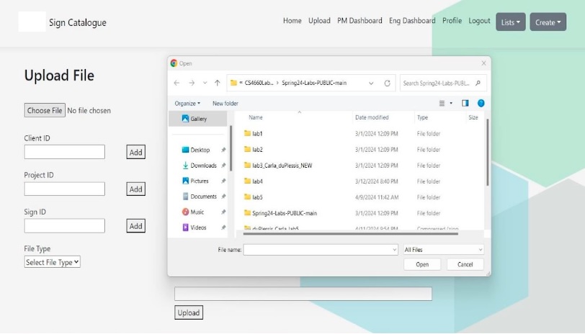Open view options dropdown arrow

(x=451, y=103)
